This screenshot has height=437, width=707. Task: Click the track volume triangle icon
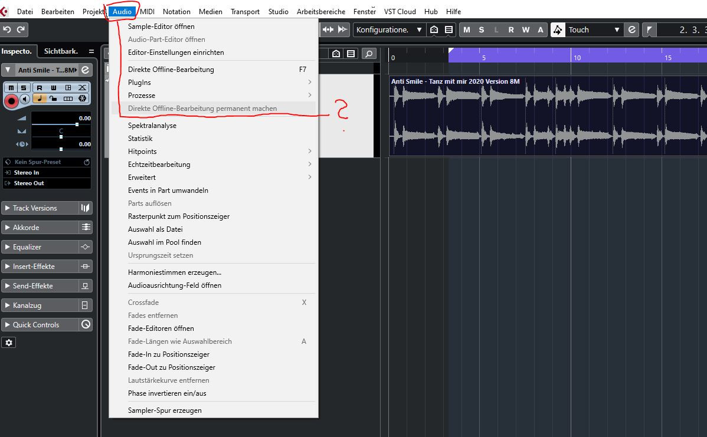(x=22, y=119)
